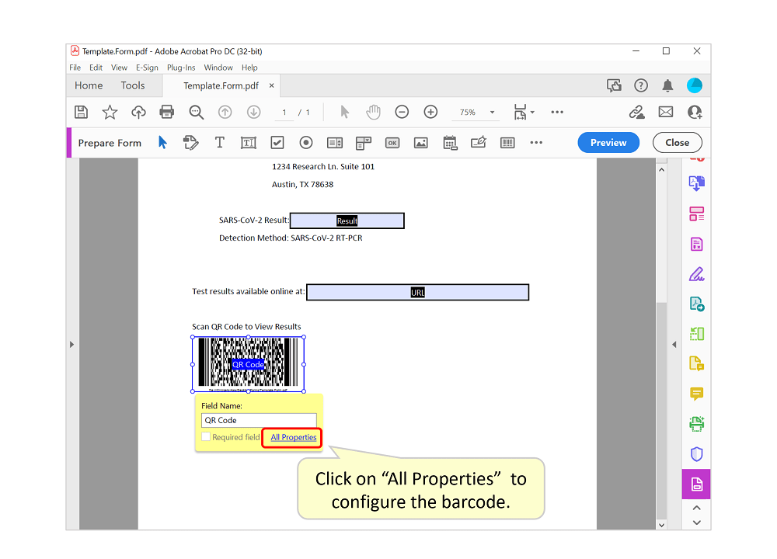777x559 pixels.
Task: Switch to the Home tab
Action: coord(88,85)
